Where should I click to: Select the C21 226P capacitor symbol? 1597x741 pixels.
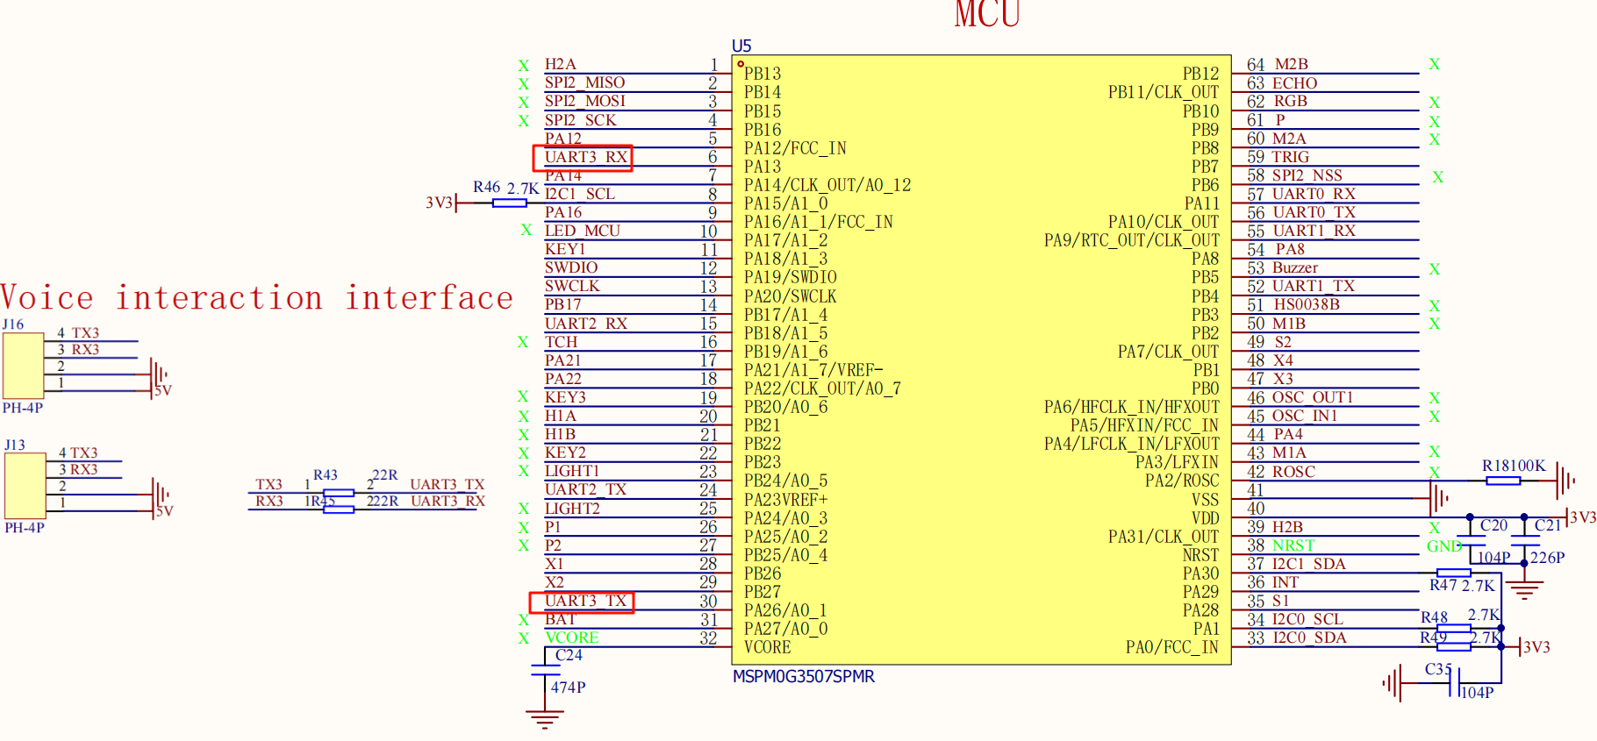[x=1525, y=539]
